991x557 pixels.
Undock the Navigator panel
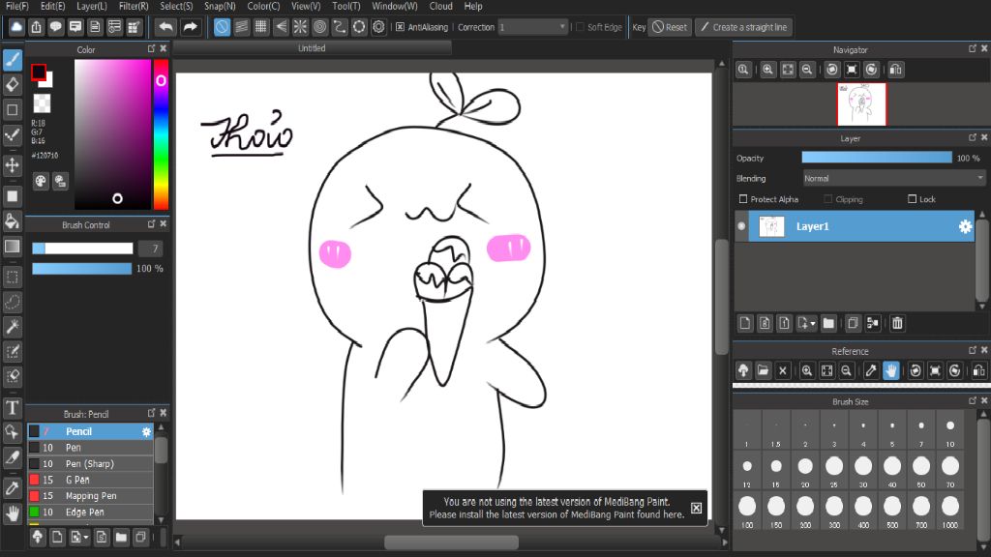(972, 48)
